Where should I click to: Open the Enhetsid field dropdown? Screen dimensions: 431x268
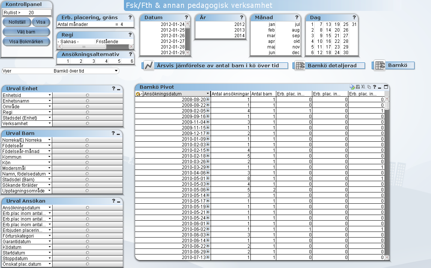(50, 95)
